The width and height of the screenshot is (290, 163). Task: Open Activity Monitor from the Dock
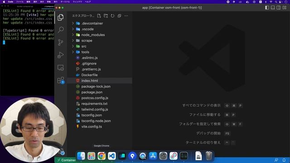pyautogui.click(x=184, y=156)
